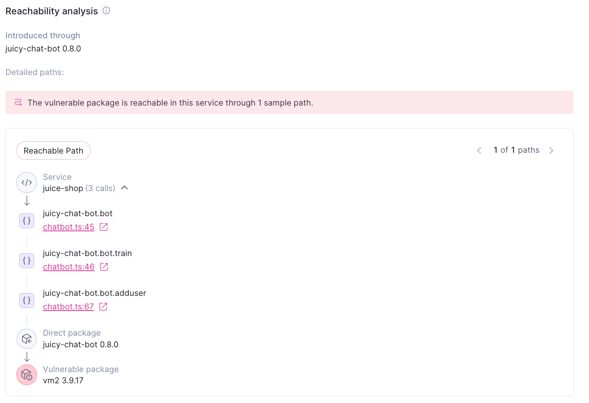This screenshot has width=589, height=403.
Task: Open the chatbot.ts:67 link
Action: pos(68,307)
